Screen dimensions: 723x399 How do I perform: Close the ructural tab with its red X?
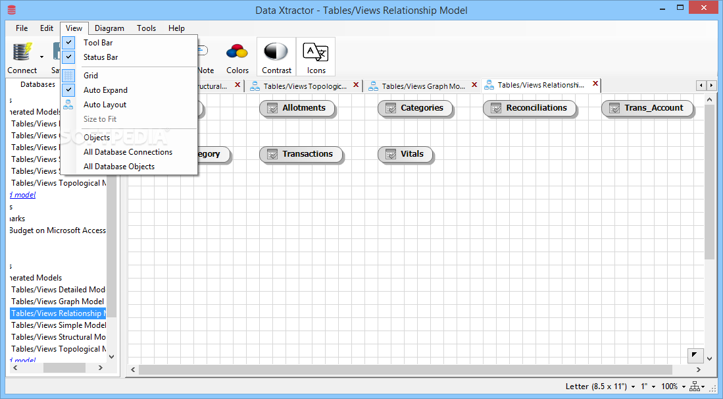[x=237, y=85]
